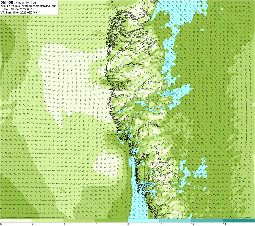Select the 2–4 m/s light green swatch

click(48, 220)
